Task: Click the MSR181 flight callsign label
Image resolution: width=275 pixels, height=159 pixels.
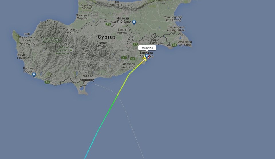Action: tap(147, 48)
